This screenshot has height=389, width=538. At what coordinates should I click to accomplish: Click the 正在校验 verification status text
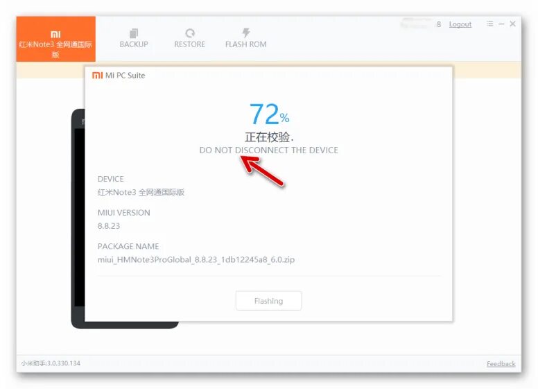(x=269, y=137)
